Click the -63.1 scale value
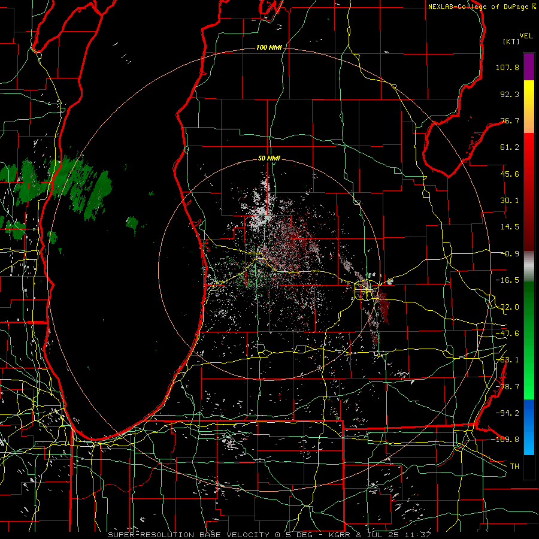 507,360
